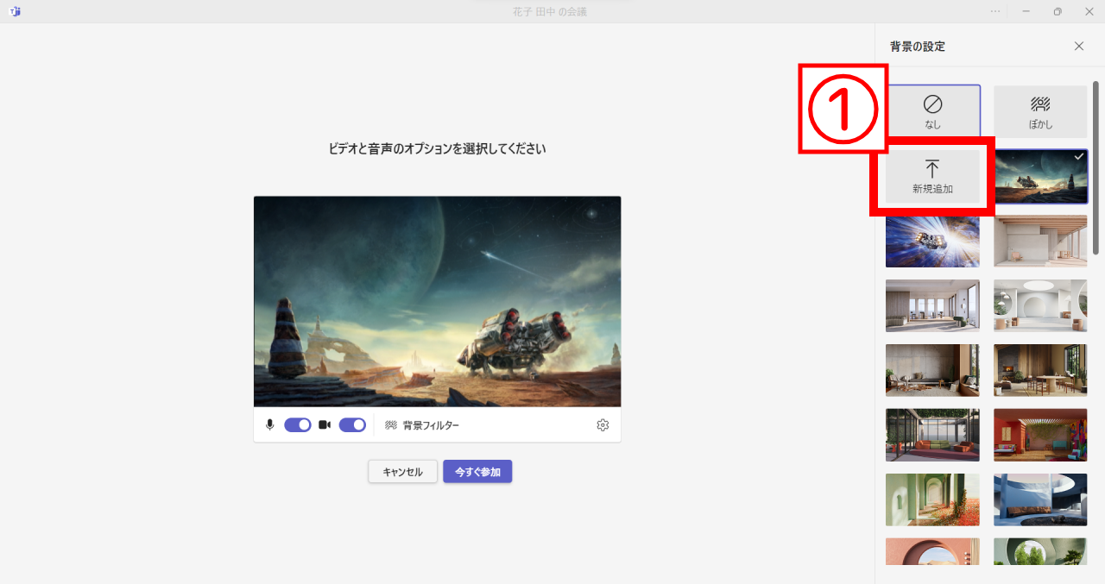Open device settings gear icon
This screenshot has height=584, width=1105.
point(603,425)
